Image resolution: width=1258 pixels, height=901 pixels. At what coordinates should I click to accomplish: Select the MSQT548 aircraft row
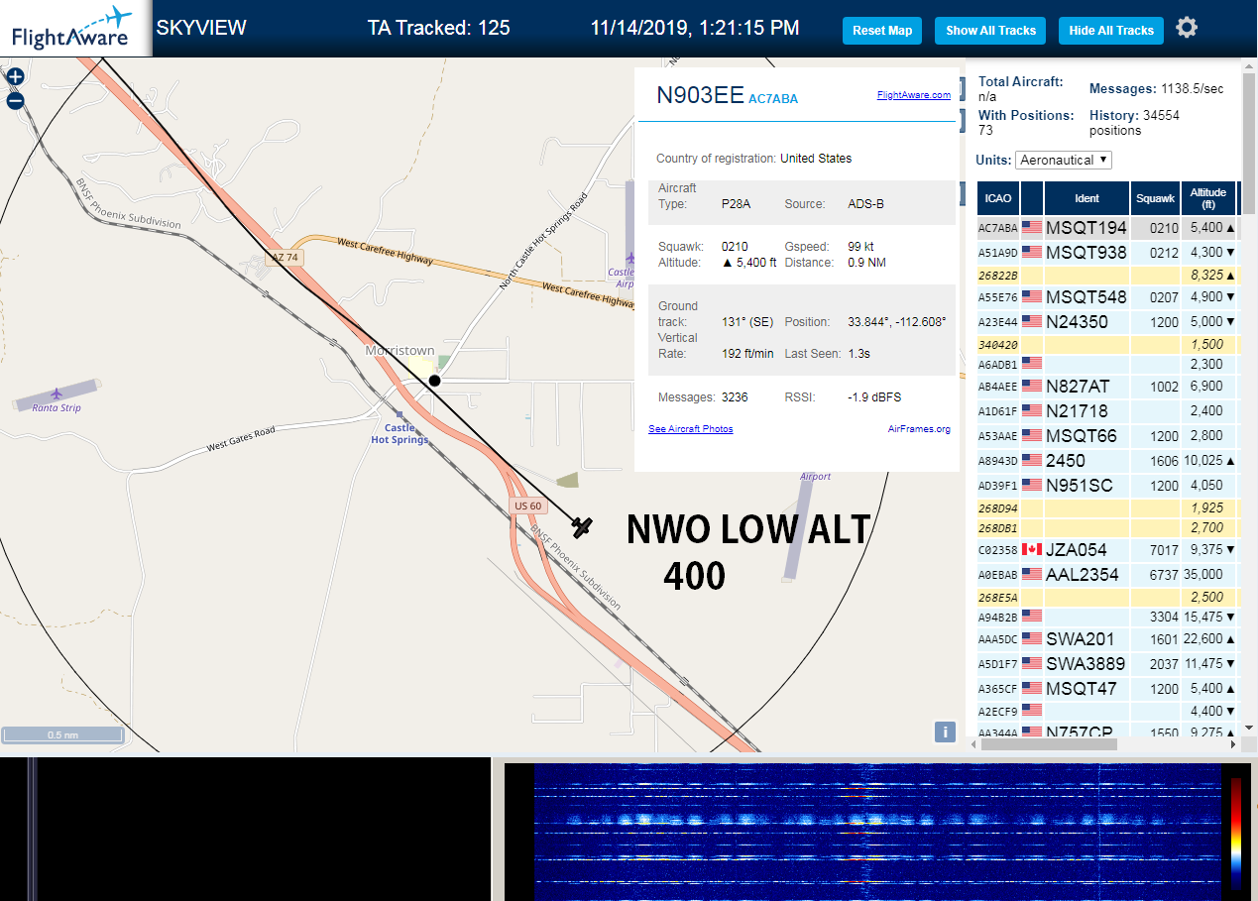pos(1107,297)
